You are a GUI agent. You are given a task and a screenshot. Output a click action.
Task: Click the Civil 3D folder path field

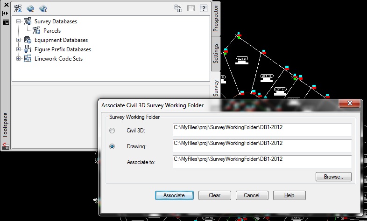(262, 130)
